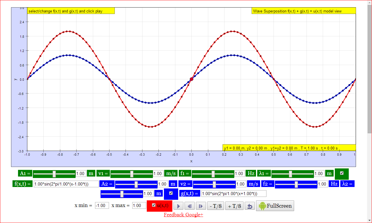Click the - T/8 time step button
Screen dimensions: 372x223
[216, 206]
